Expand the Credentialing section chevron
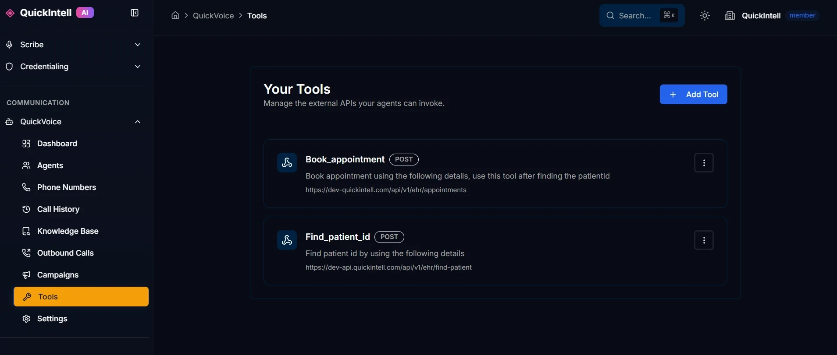Screen dimensions: 837x355 [x=138, y=67]
